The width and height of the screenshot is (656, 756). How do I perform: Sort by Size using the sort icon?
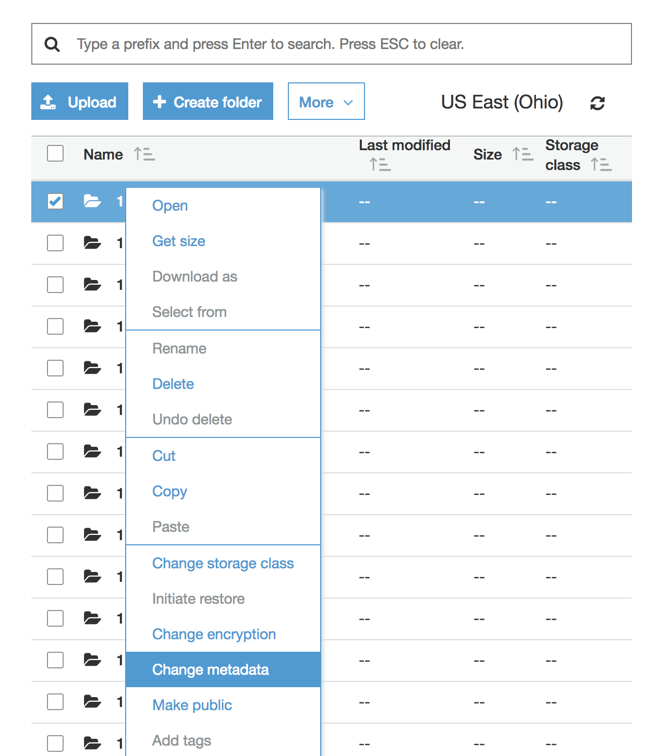[523, 154]
